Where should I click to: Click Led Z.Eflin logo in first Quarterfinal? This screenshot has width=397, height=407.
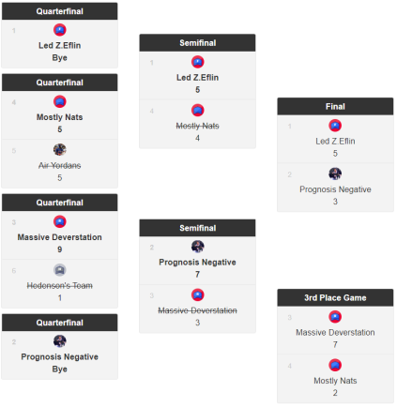click(60, 30)
